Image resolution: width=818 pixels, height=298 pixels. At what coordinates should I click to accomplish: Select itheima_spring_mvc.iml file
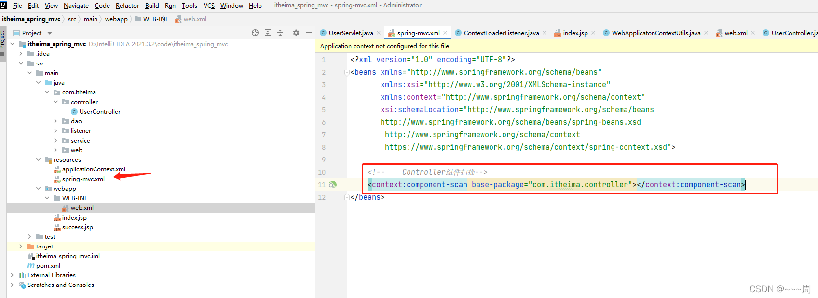68,256
